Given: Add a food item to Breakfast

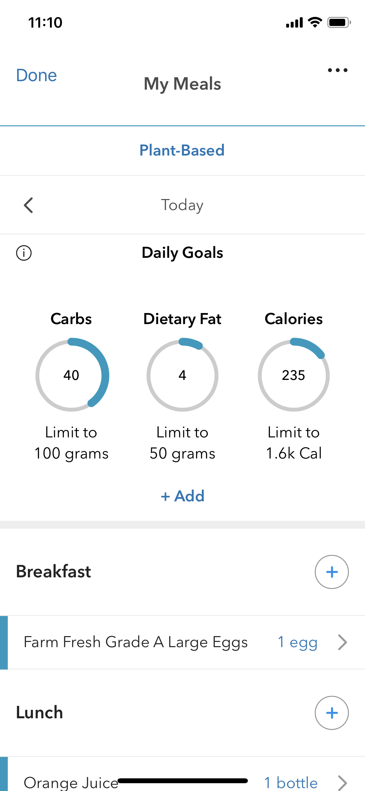Looking at the screenshot, I should tap(332, 572).
